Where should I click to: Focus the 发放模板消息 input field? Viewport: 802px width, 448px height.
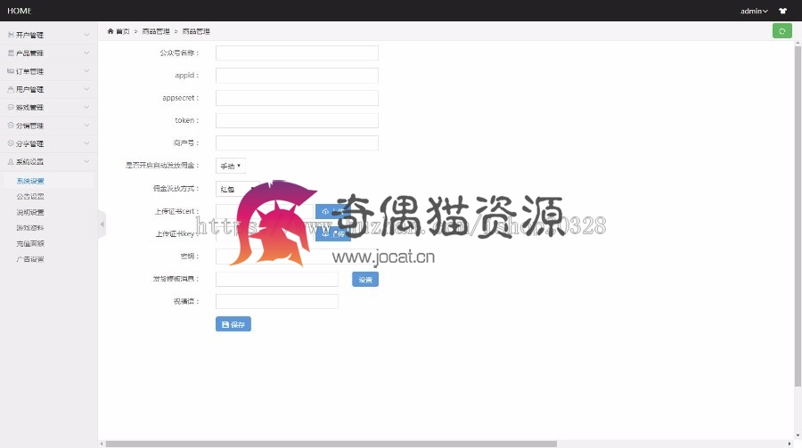click(277, 279)
